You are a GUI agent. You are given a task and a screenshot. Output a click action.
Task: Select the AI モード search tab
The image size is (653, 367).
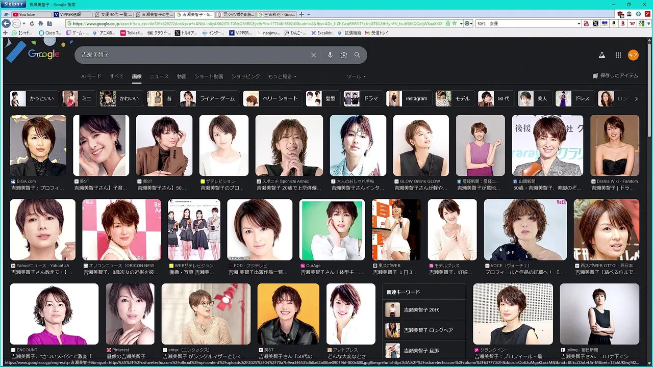91,76
